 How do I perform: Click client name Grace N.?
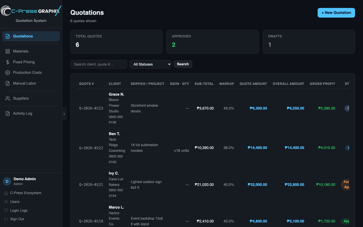[116, 94]
